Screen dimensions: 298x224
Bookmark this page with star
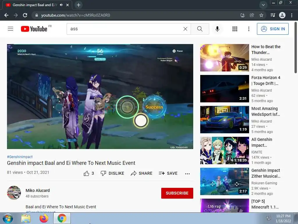[x=261, y=15]
